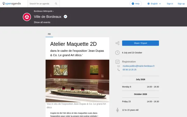
Task: Click the child figure age icon
Action: (x=117, y=110)
